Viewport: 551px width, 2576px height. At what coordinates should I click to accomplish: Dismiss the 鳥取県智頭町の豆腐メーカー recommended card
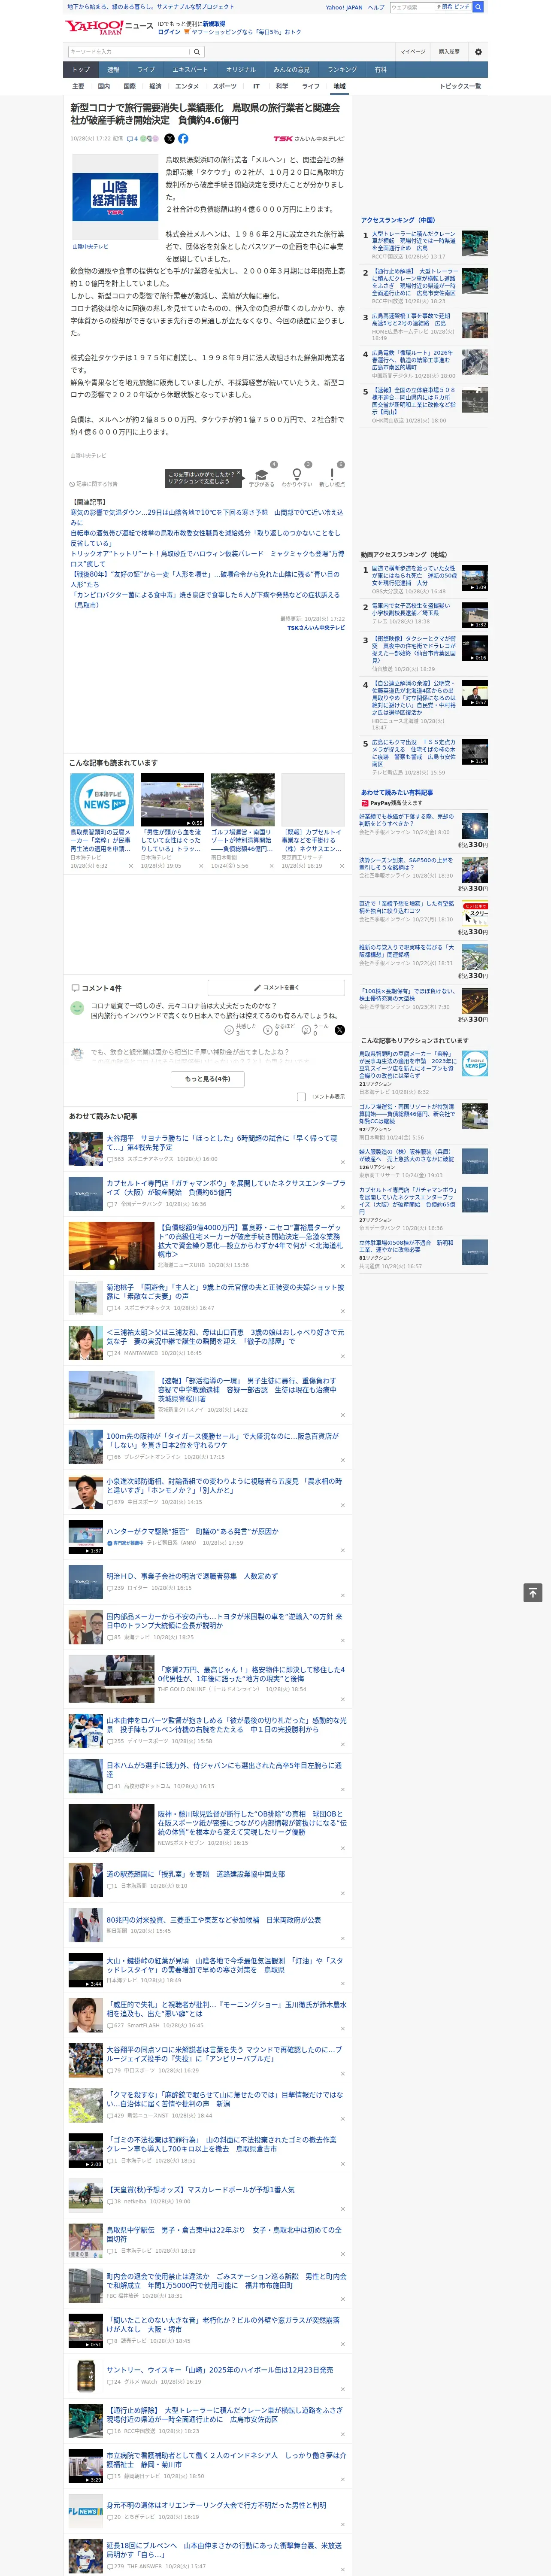pos(131,866)
